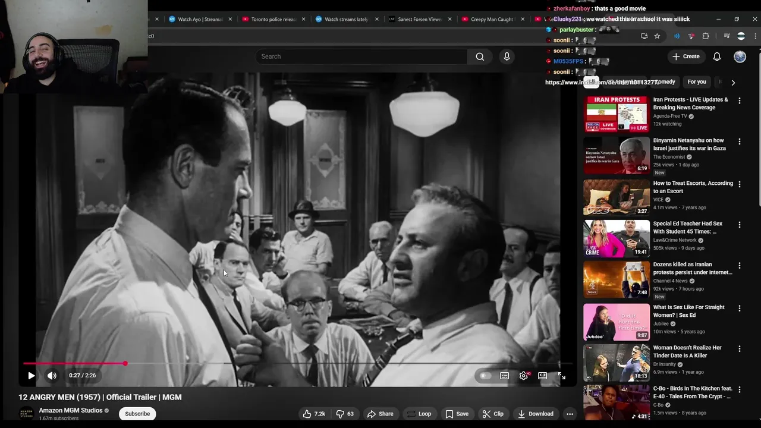761x428 pixels.
Task: Create a Clip of the video
Action: click(493, 414)
